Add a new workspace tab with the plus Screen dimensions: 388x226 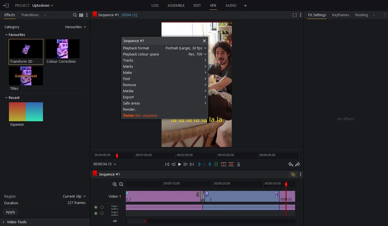[245, 5]
